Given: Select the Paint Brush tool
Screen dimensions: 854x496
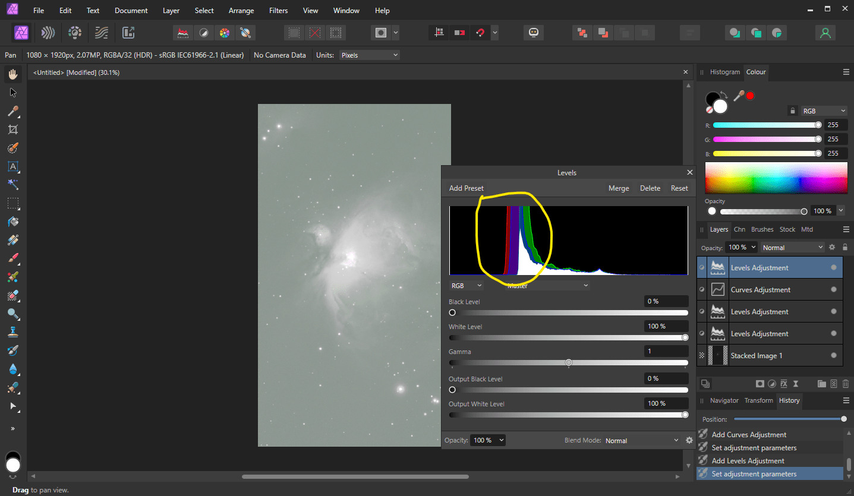Looking at the screenshot, I should click(13, 258).
